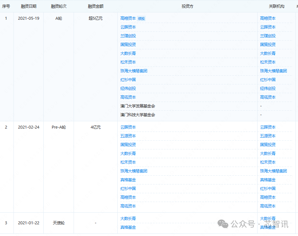Open 云晖资本 investor link in A轮 row

[128, 27]
